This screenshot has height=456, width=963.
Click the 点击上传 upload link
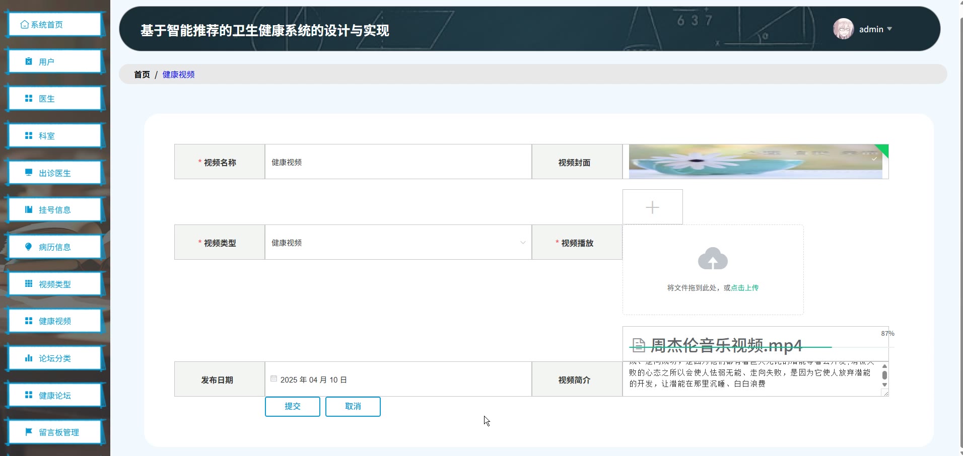744,288
